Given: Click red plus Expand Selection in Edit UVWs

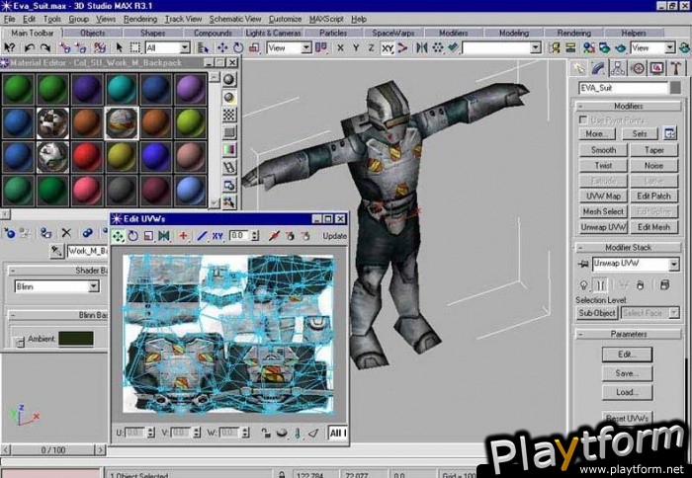Looking at the screenshot, I should point(183,236).
